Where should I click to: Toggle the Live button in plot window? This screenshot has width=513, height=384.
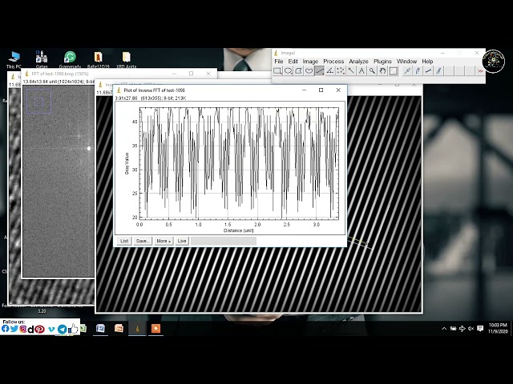[x=182, y=241]
